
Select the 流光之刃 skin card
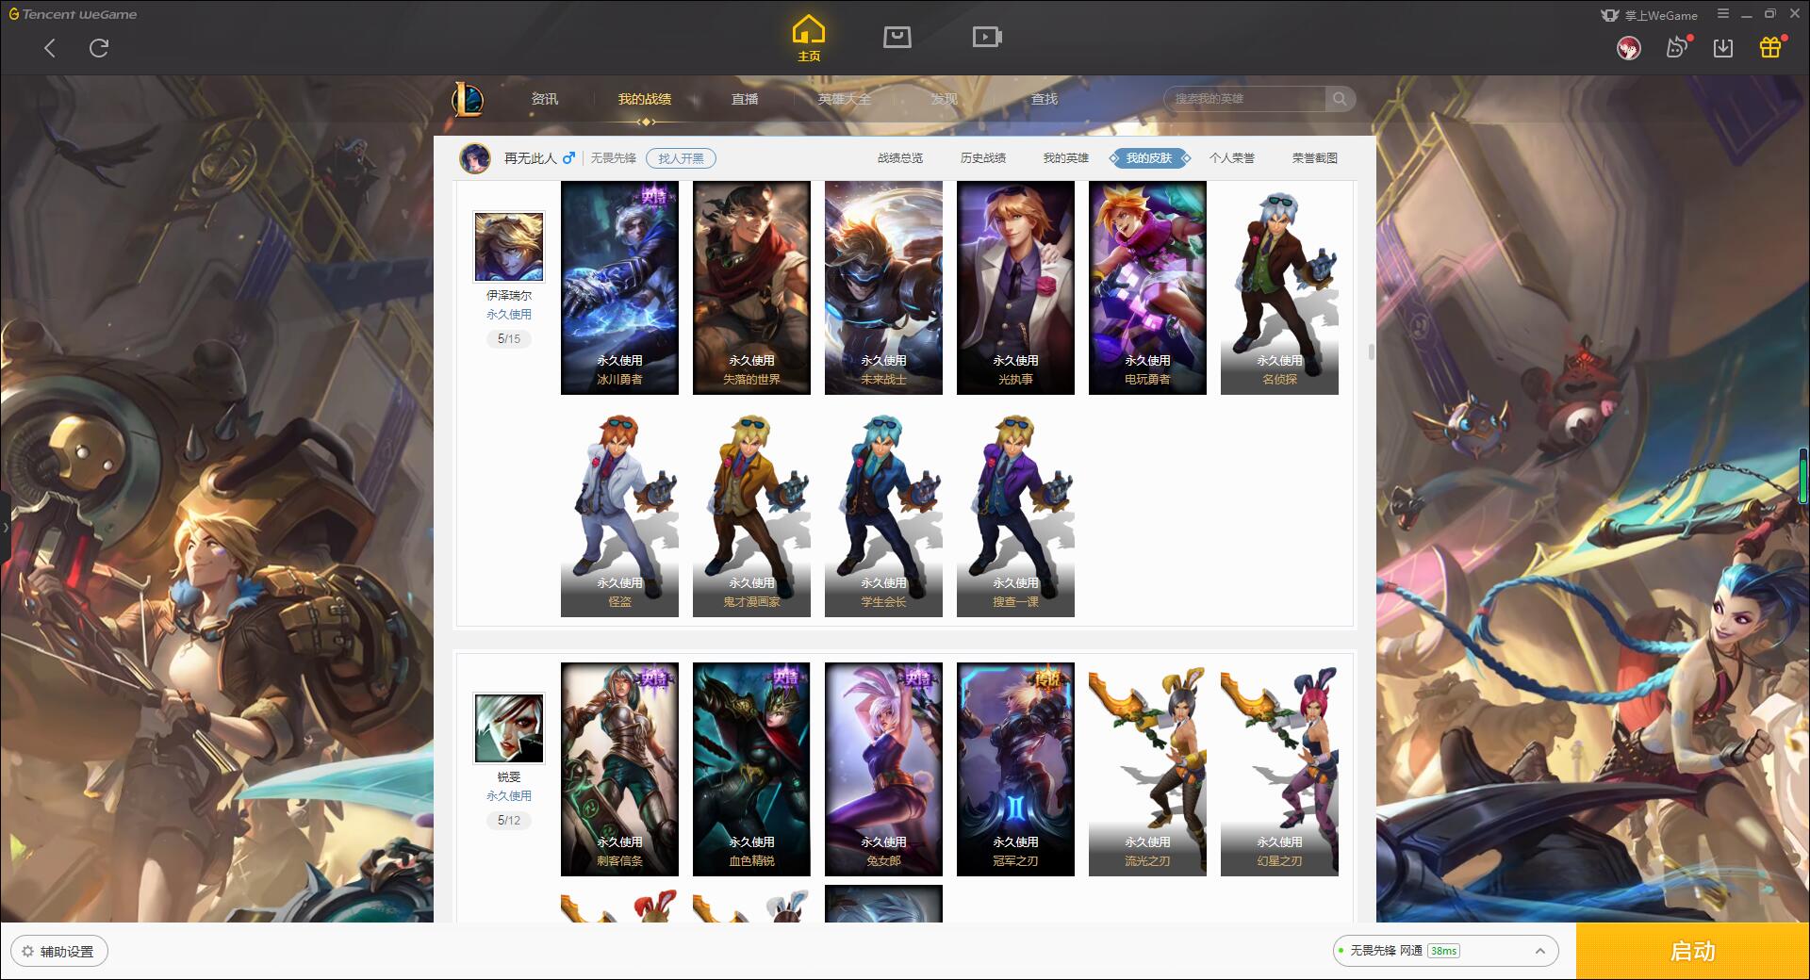(1147, 769)
